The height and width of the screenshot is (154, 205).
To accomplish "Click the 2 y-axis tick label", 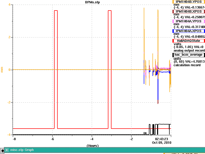I will 9,37.
